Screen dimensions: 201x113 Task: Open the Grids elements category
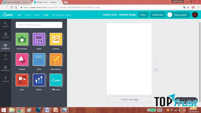click(39, 39)
